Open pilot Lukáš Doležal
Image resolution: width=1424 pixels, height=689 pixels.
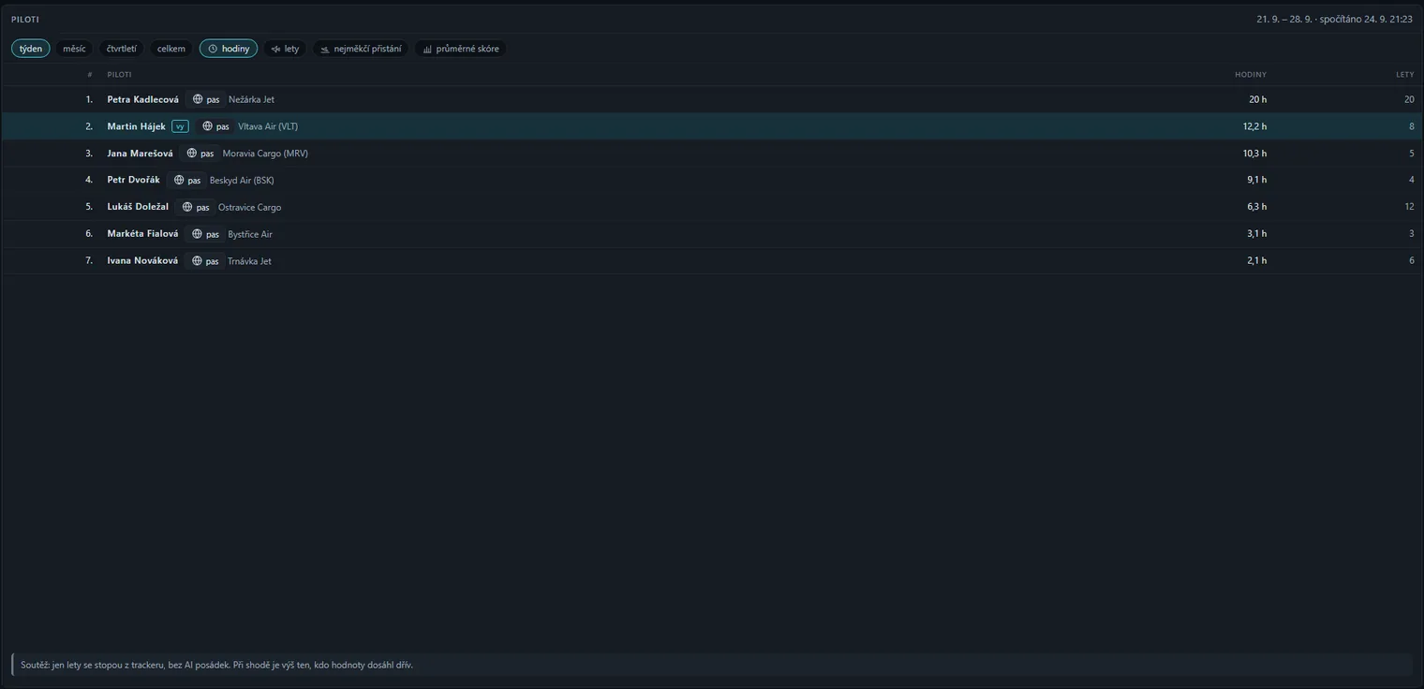pos(138,207)
